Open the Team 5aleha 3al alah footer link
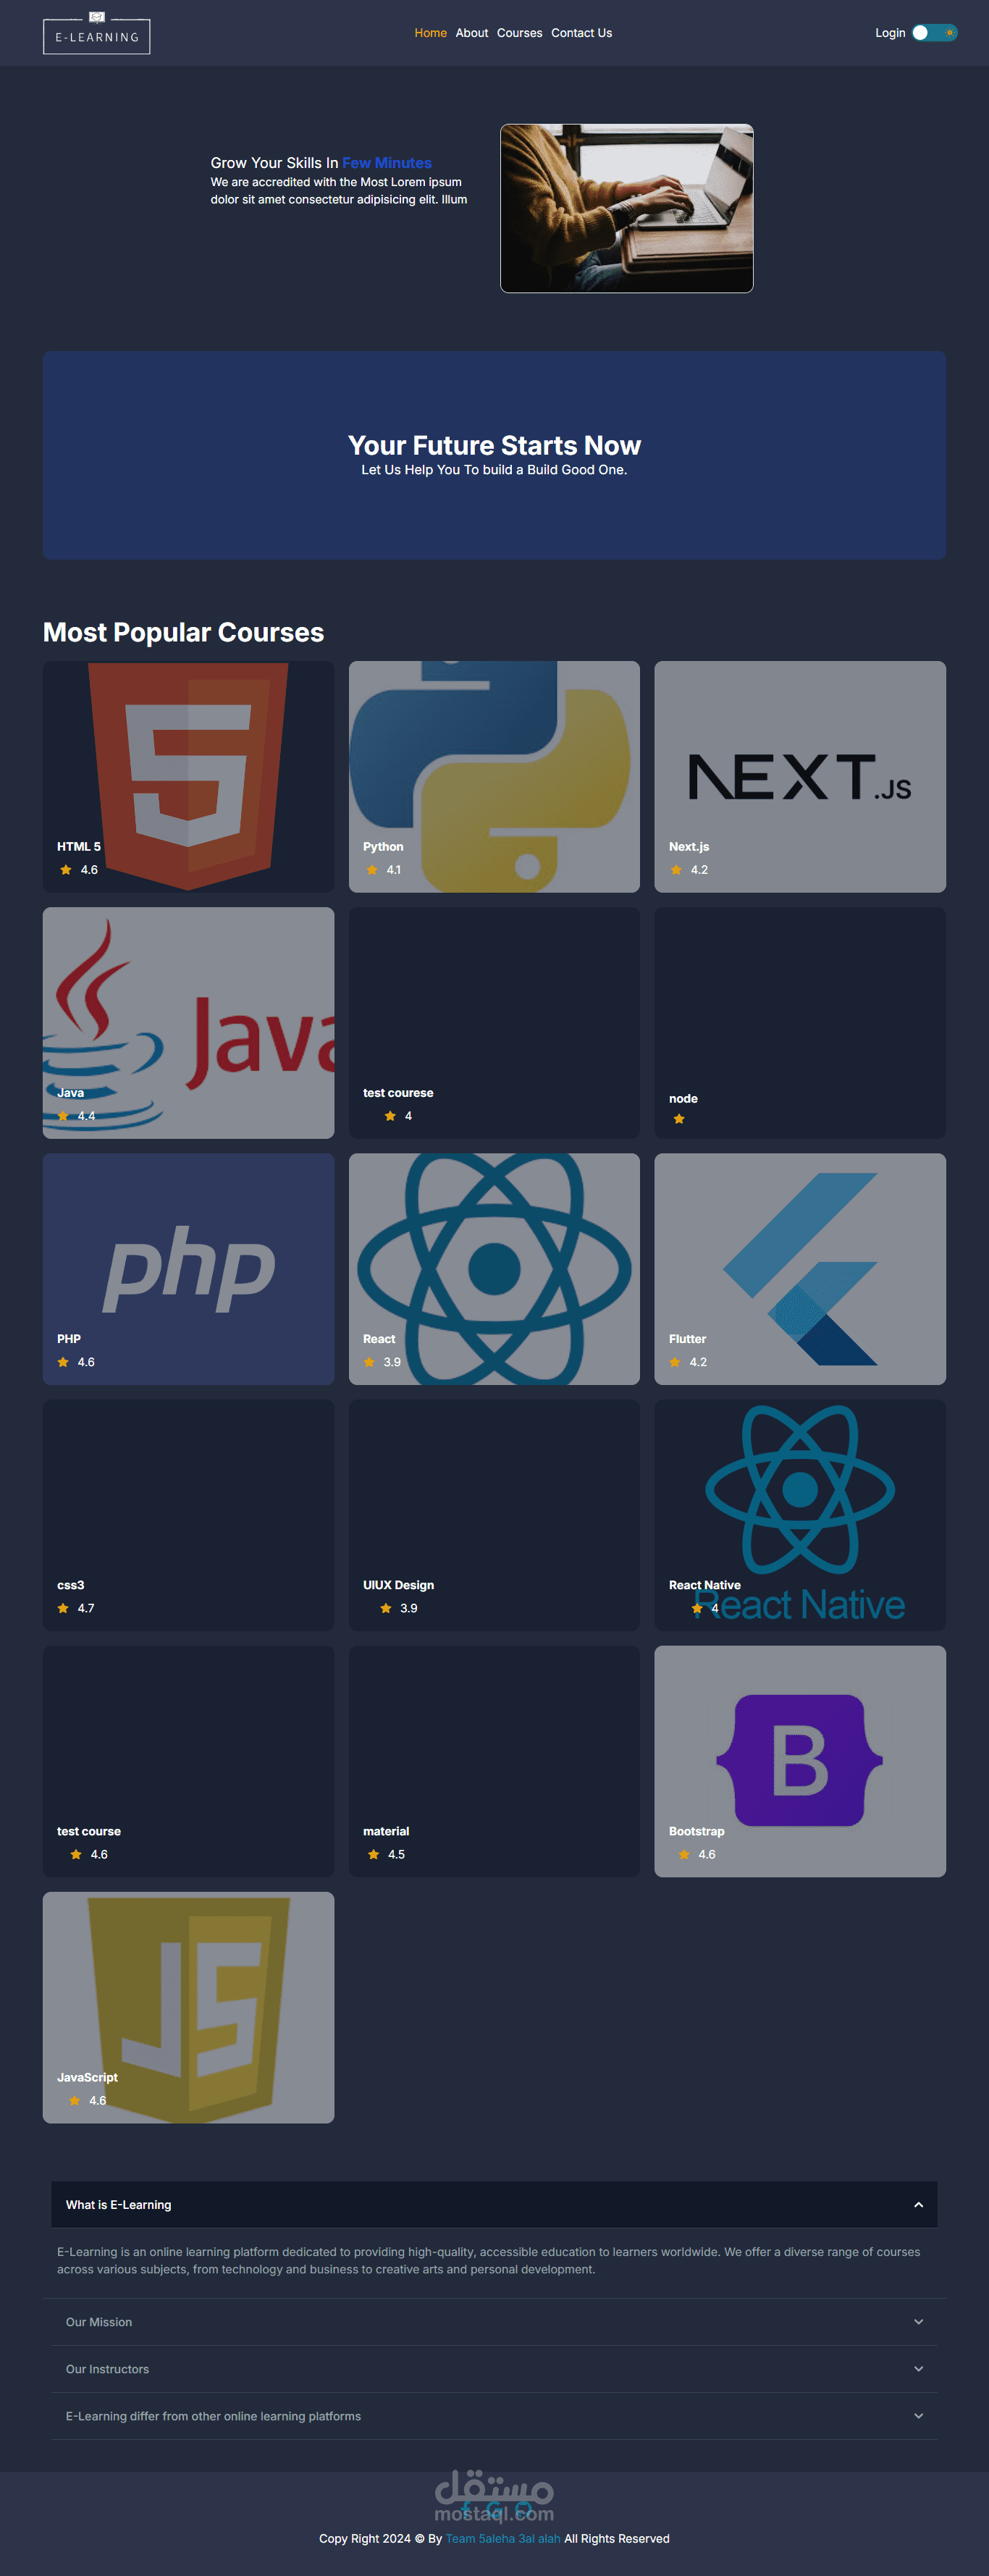The image size is (989, 2576). pos(503,2538)
